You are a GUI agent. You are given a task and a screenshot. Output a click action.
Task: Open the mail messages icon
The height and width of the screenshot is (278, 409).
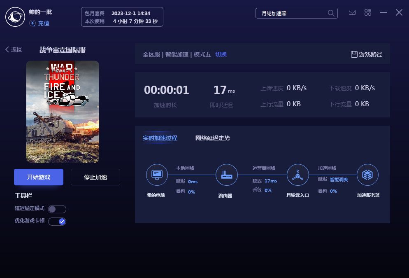pyautogui.click(x=352, y=12)
